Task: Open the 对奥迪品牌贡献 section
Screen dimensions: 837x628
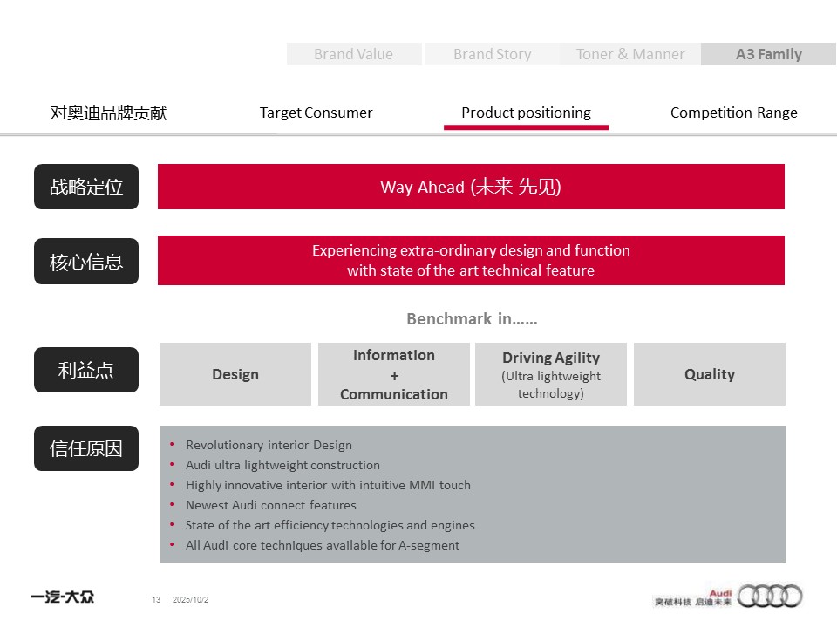Action: (x=108, y=113)
